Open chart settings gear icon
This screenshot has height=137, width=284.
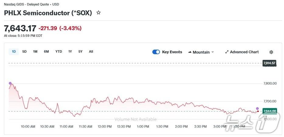pyautogui.click(x=271, y=52)
